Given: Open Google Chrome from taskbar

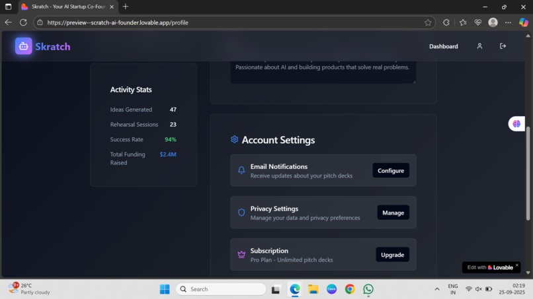Looking at the screenshot, I should click(350, 289).
